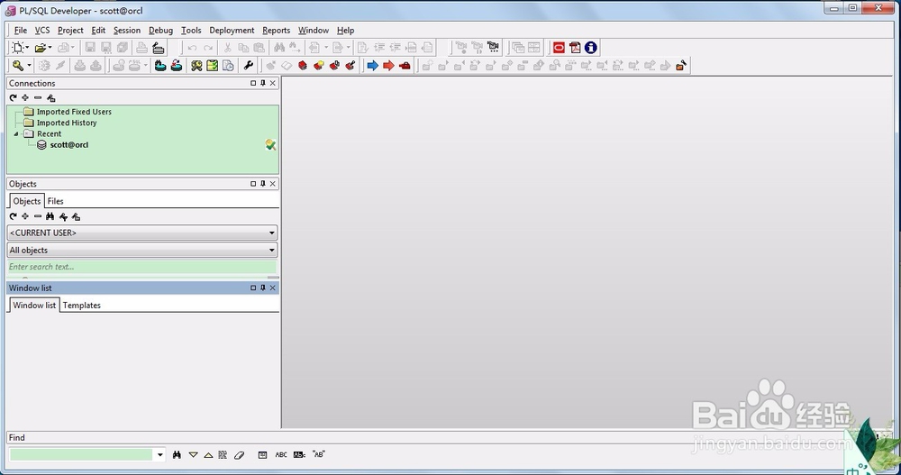
Task: Switch to the Templates tab
Action: click(82, 306)
